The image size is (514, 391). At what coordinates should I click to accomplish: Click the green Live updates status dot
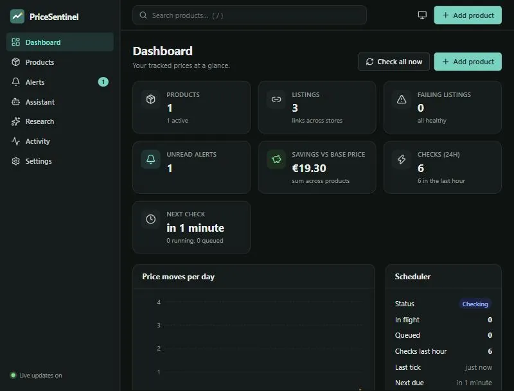(13, 376)
